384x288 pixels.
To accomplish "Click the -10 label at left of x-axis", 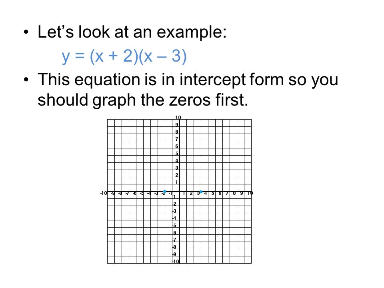I will (104, 193).
